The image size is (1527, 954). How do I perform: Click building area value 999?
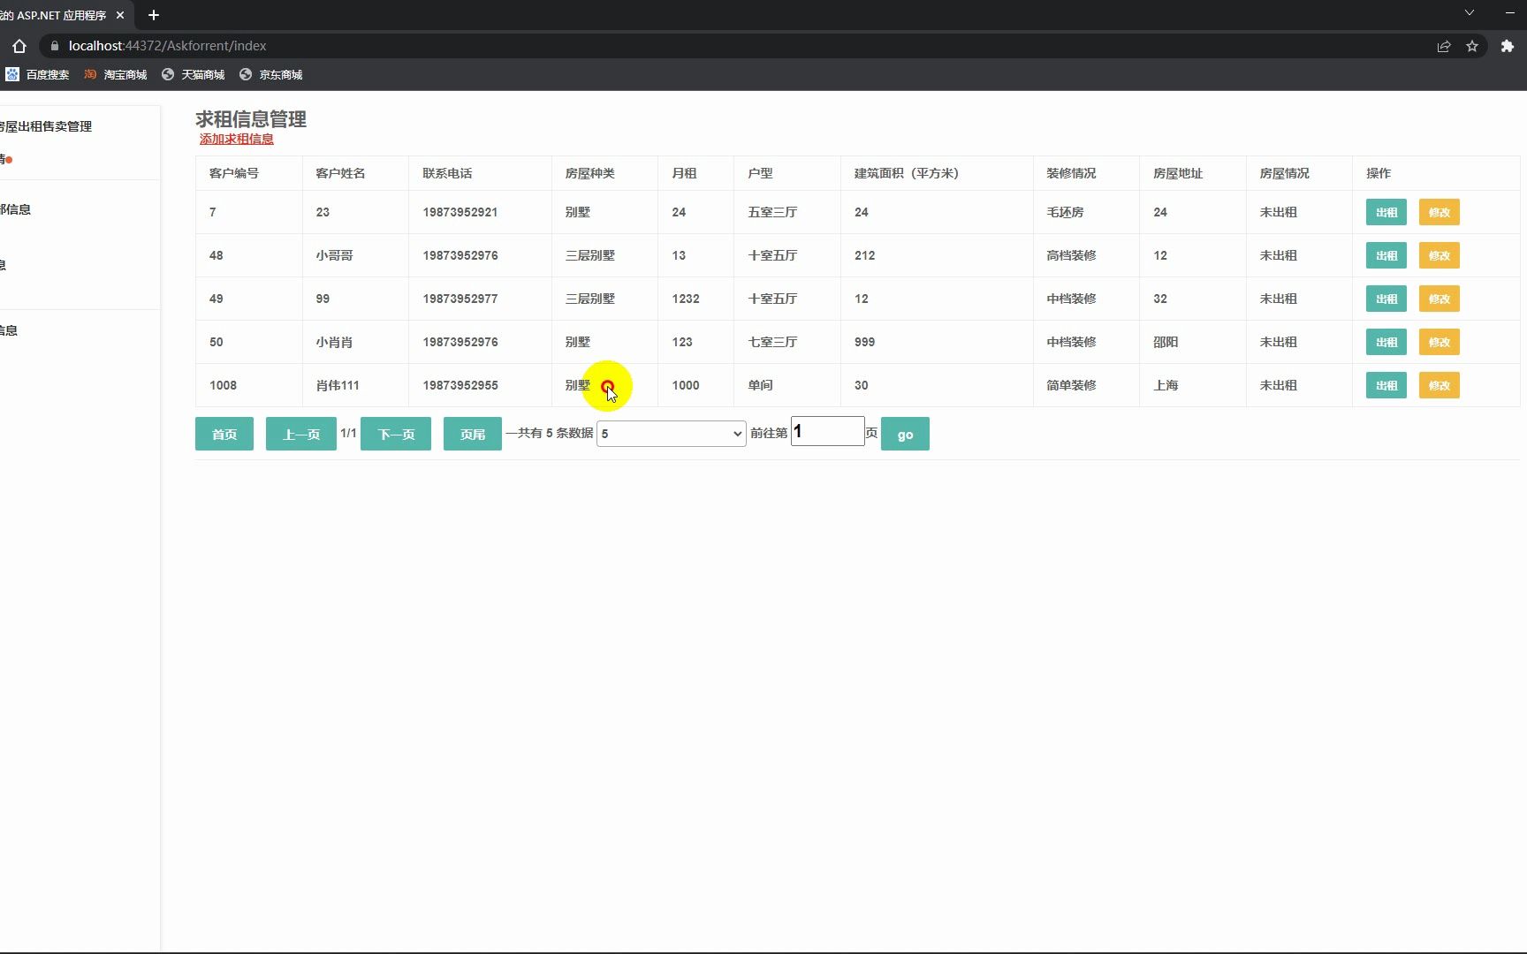click(864, 342)
